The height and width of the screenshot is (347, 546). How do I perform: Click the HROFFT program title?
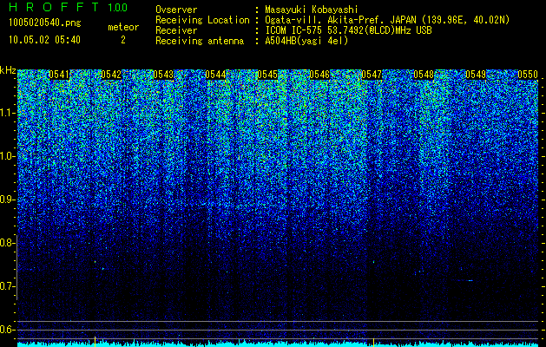(55, 7)
